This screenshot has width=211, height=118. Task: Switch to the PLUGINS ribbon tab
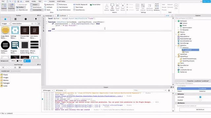(x=52, y=1)
